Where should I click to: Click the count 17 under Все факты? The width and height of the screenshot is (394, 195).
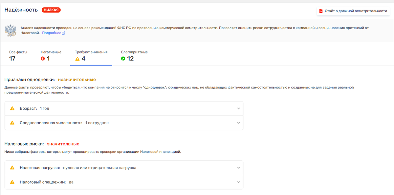pos(12,59)
